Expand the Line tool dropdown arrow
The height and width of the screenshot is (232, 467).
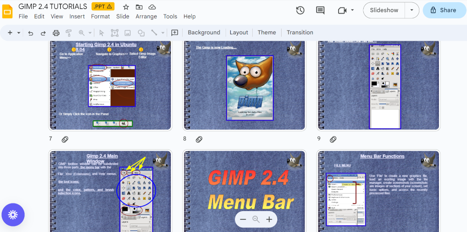[163, 33]
